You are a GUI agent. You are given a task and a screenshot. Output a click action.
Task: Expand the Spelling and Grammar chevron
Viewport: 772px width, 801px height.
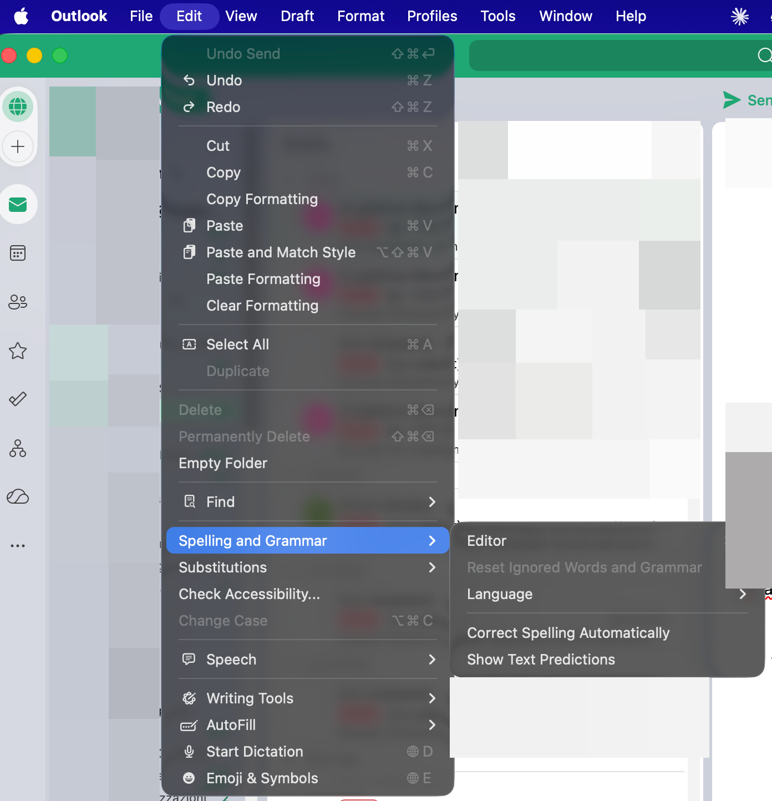(x=432, y=541)
